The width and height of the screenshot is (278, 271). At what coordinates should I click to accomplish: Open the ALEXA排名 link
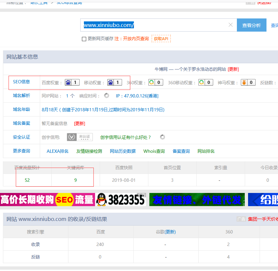58,151
